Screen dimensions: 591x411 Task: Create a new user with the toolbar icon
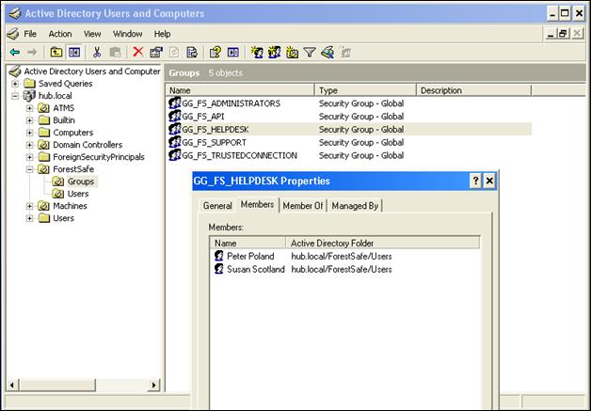(x=257, y=53)
